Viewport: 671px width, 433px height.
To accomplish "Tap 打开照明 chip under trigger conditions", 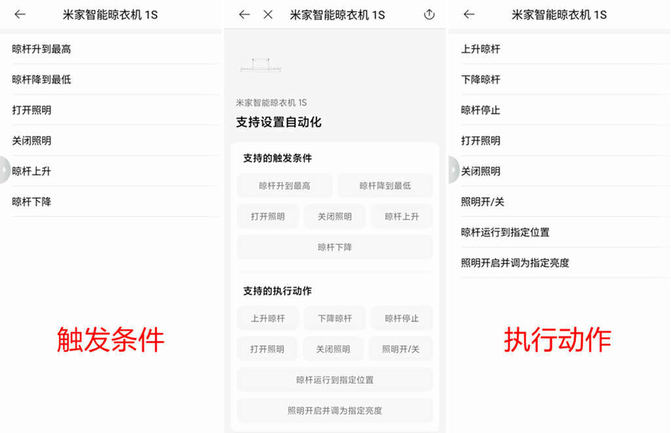I will click(x=268, y=216).
